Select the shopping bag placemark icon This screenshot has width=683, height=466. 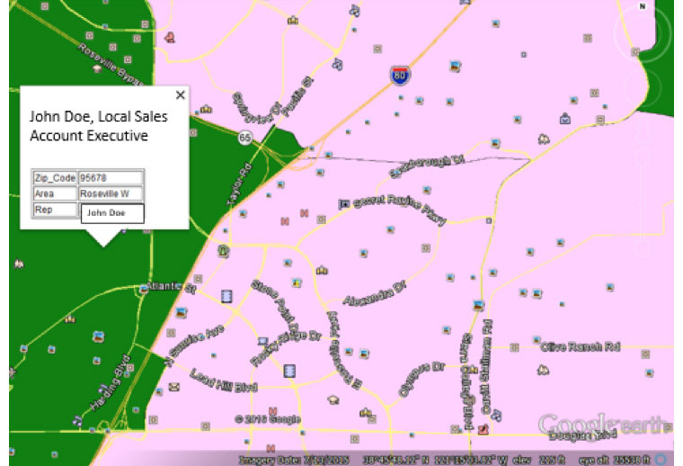click(x=565, y=118)
